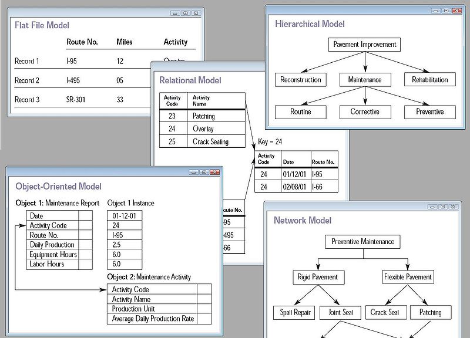Maximize the Network Model window
The height and width of the screenshot is (338, 470).
(442, 207)
